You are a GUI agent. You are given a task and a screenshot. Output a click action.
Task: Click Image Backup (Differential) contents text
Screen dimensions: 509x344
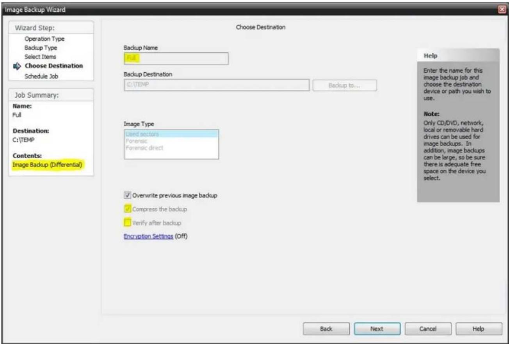tap(47, 165)
